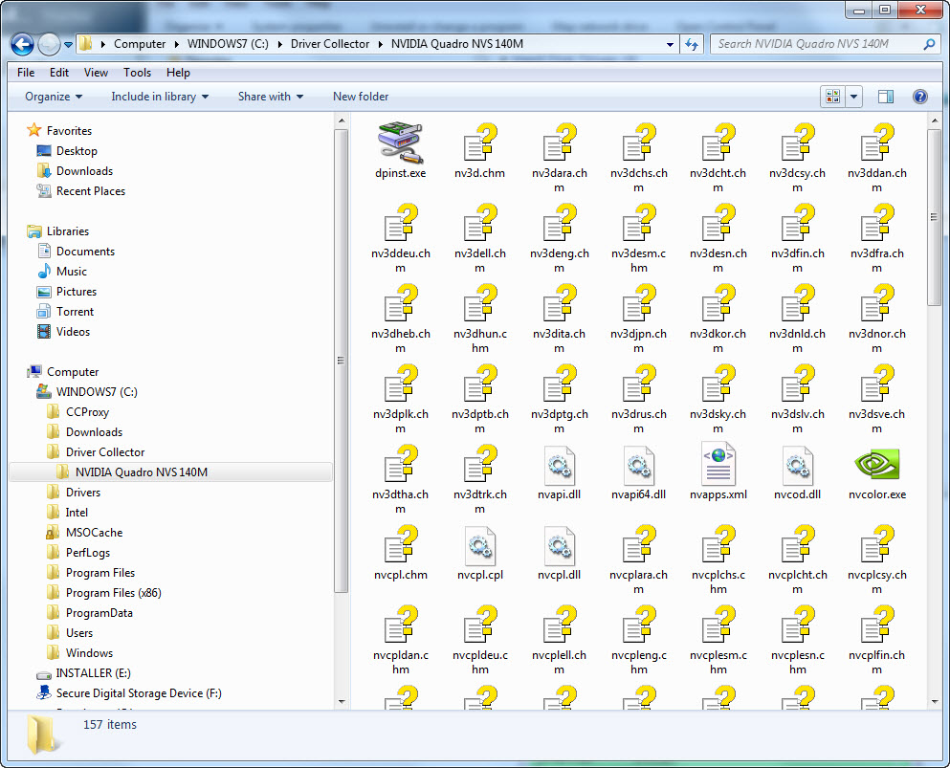The image size is (950, 768).
Task: Click the Forward navigation button
Action: 49,44
